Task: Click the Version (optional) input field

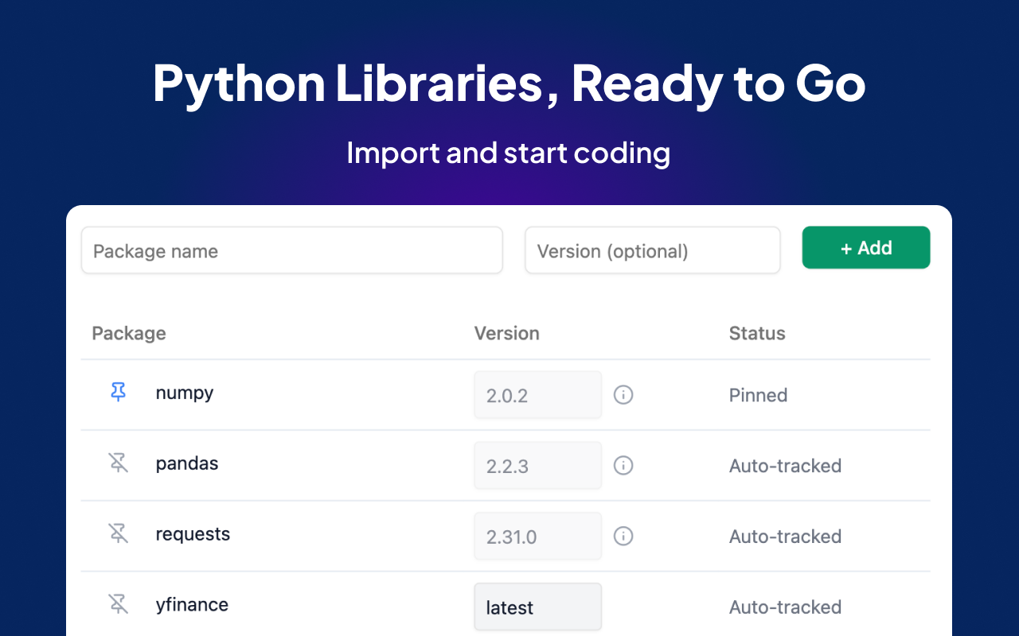Action: [653, 250]
